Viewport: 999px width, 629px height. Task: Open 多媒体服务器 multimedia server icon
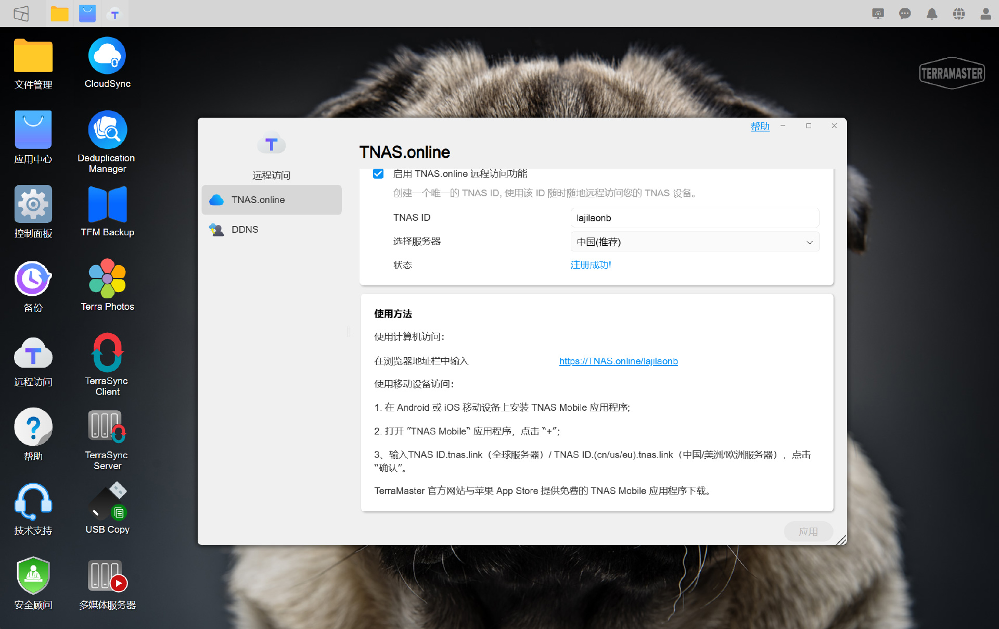coord(107,576)
